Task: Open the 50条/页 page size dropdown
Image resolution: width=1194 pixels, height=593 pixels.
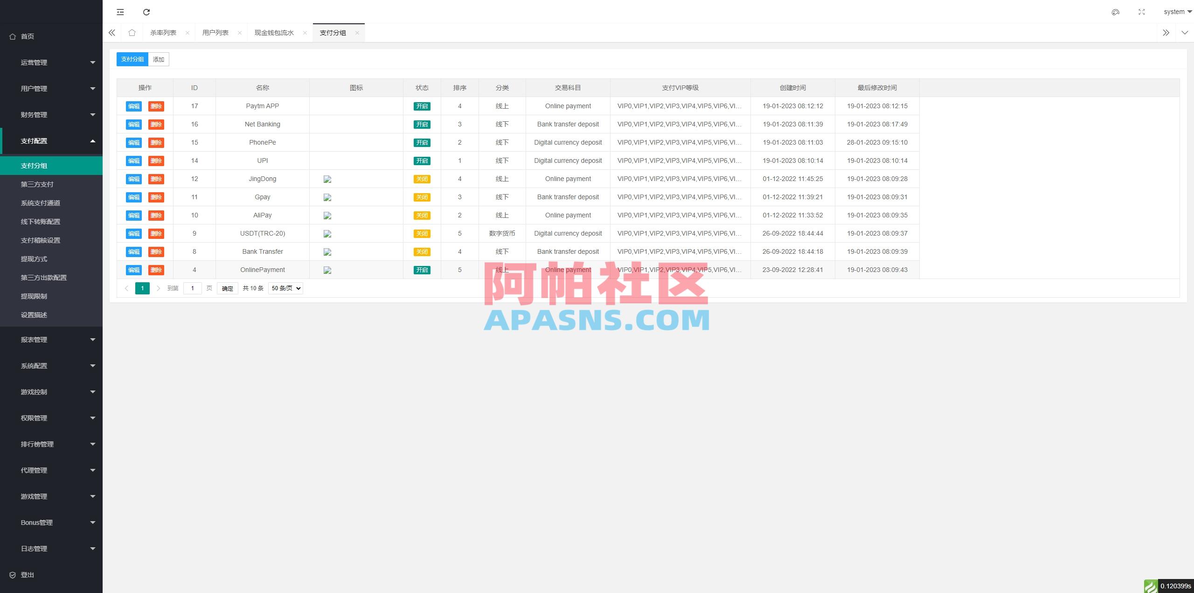Action: [x=285, y=288]
